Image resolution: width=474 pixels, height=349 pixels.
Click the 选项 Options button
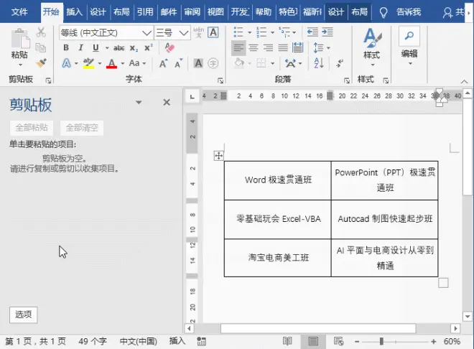coord(23,315)
